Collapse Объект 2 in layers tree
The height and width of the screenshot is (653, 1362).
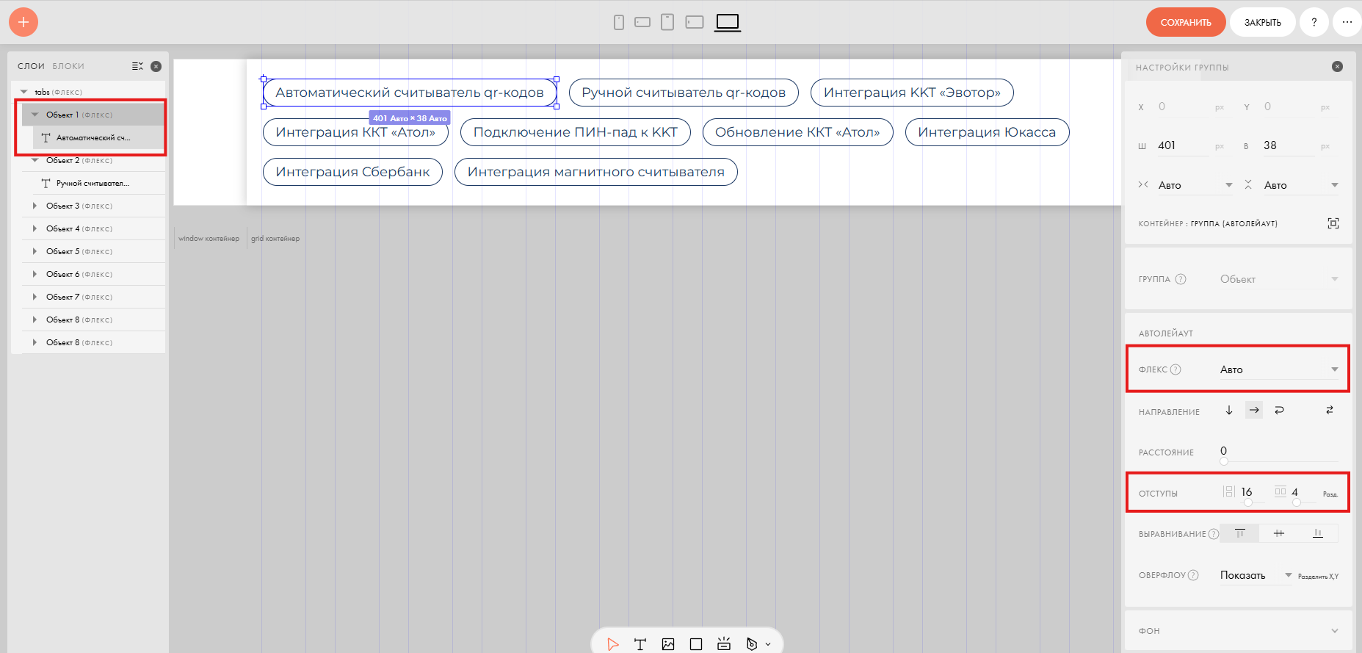tap(35, 160)
